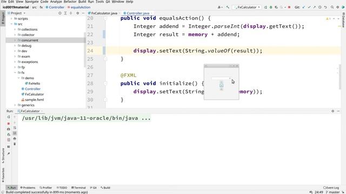
Task: Click Run with Coverage icon in toolbar
Action: click(276, 7)
